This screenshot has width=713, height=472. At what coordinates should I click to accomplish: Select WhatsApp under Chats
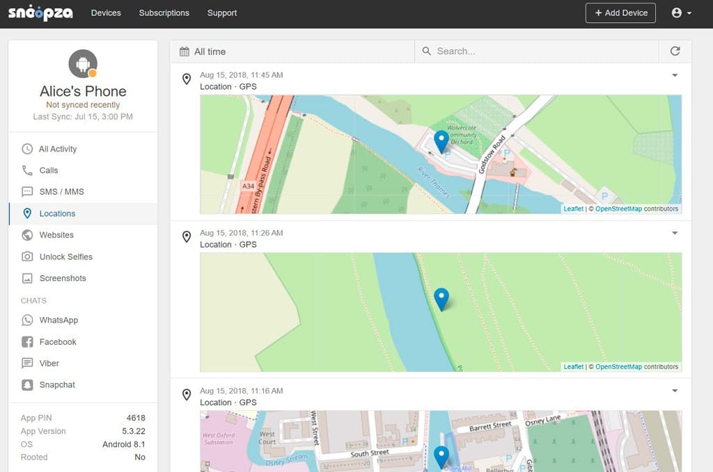tap(58, 320)
